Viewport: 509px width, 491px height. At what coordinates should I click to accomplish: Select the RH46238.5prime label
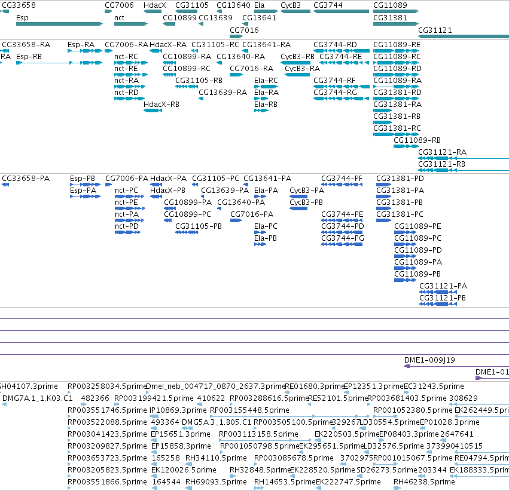click(x=424, y=482)
